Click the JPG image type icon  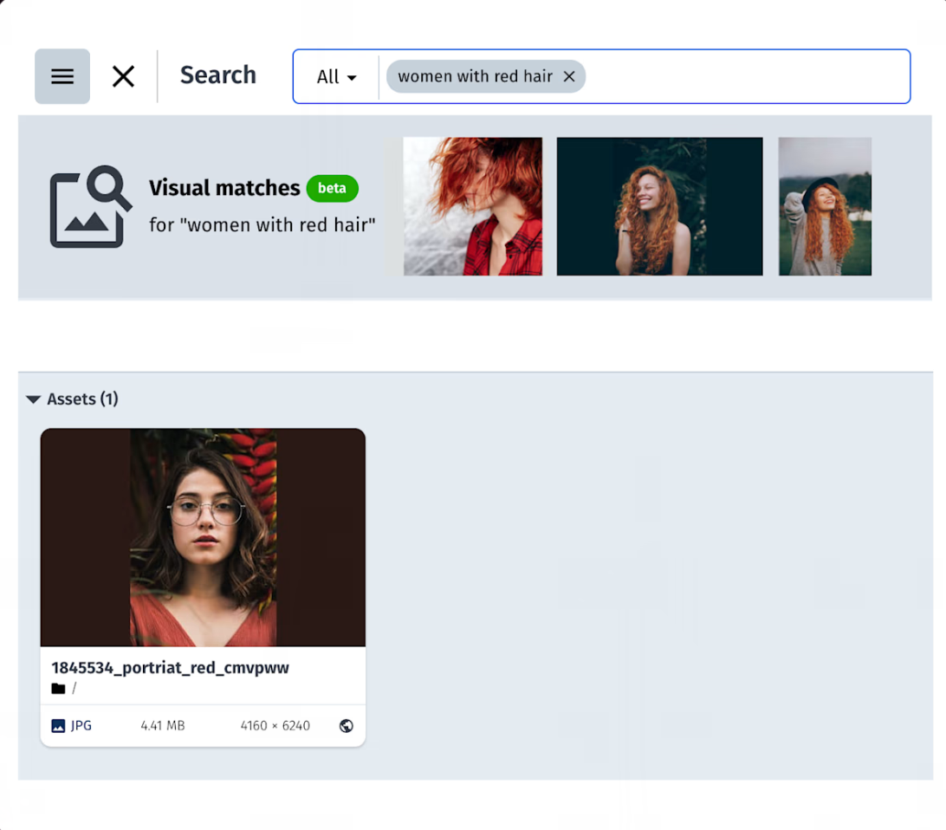[x=58, y=726]
